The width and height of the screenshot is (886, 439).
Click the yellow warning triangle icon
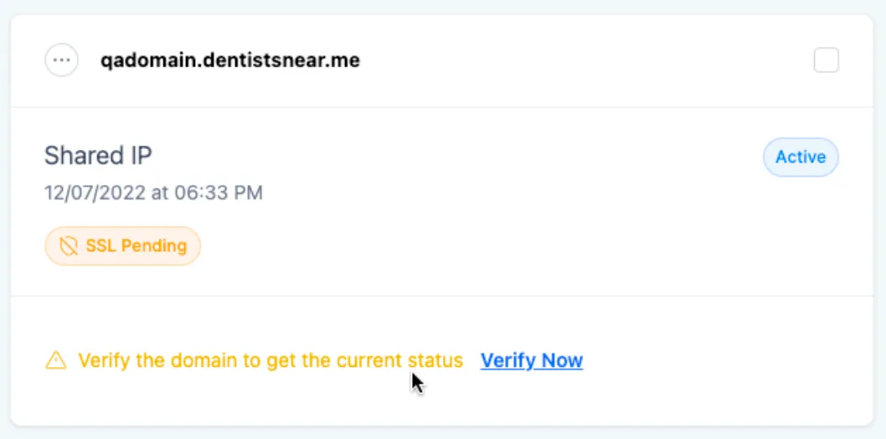[x=56, y=360]
